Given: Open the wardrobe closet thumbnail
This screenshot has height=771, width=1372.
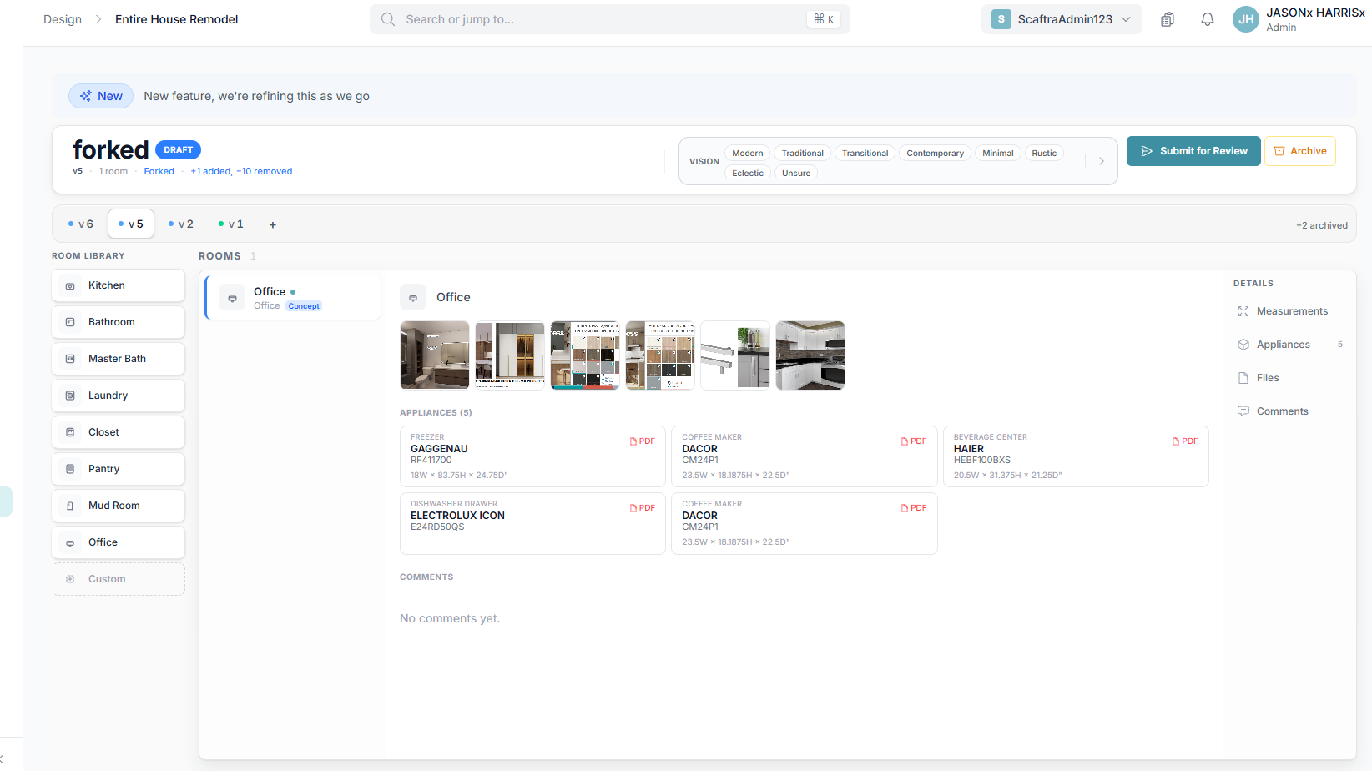Looking at the screenshot, I should pos(510,355).
